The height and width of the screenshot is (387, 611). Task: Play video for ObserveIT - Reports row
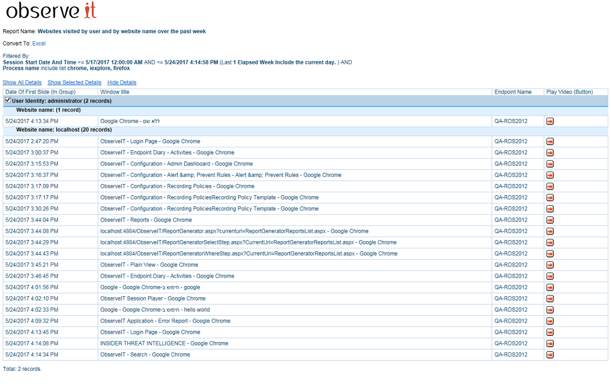pyautogui.click(x=550, y=220)
